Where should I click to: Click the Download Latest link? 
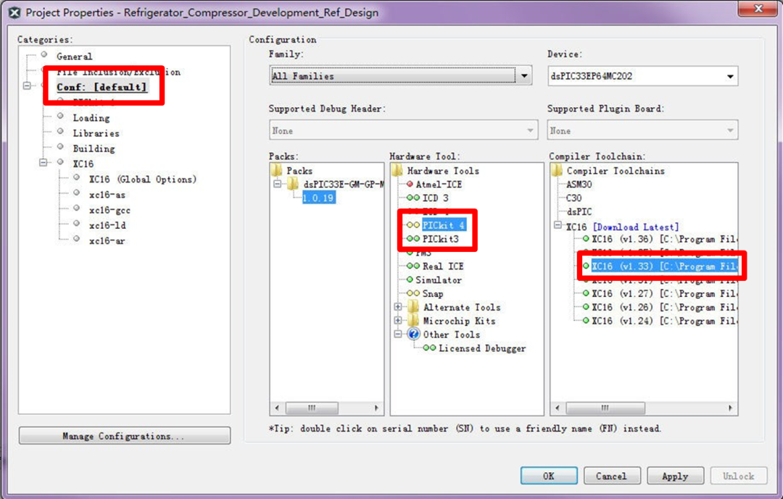(636, 227)
